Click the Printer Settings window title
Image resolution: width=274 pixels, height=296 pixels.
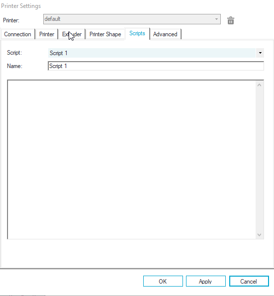coord(21,6)
